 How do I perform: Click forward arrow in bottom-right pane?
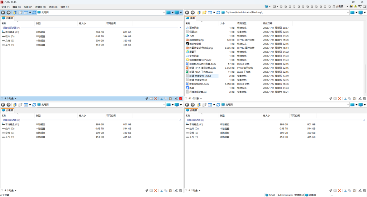192,105
